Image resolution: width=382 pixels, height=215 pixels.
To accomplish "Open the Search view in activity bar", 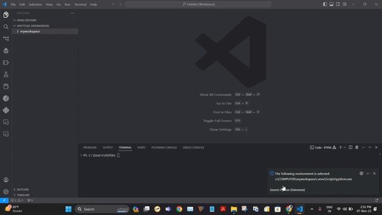I will click(6, 26).
